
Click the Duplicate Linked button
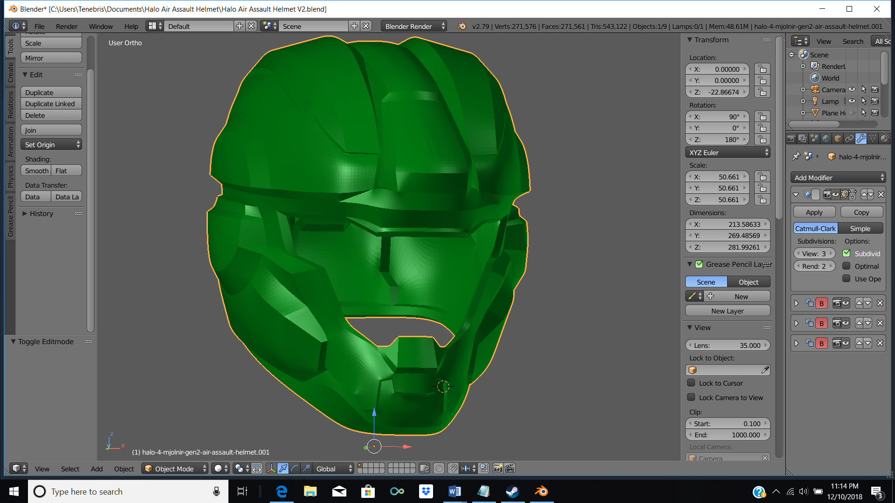coord(51,104)
